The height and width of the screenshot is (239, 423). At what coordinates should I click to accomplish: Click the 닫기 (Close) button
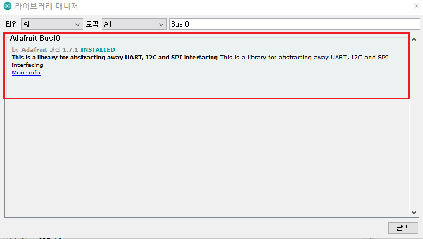coord(403,228)
